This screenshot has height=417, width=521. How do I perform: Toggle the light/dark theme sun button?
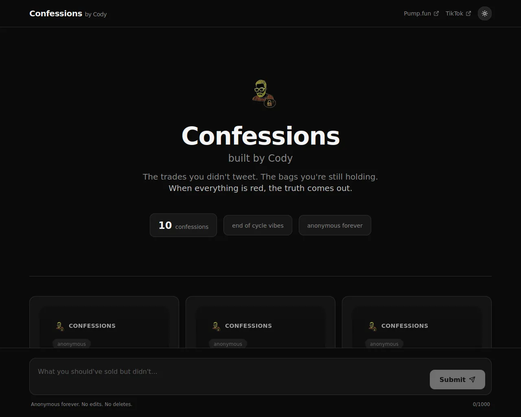484,13
